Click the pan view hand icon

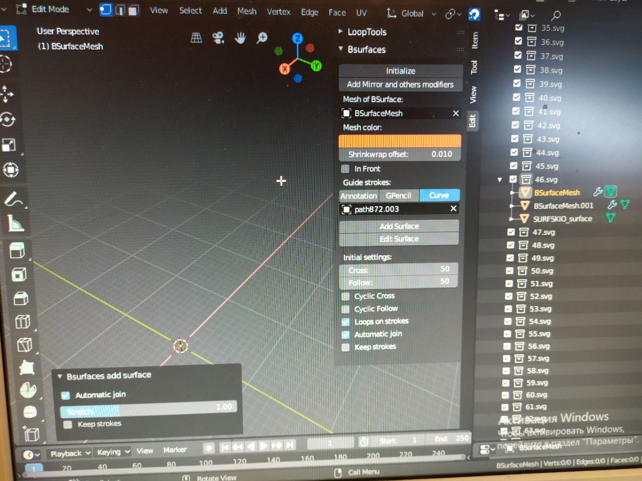tap(240, 38)
